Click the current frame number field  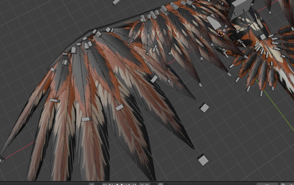coord(267,184)
